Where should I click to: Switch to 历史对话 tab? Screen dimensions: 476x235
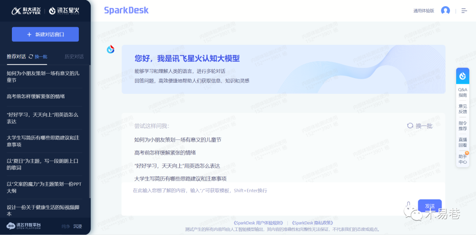[x=74, y=57]
